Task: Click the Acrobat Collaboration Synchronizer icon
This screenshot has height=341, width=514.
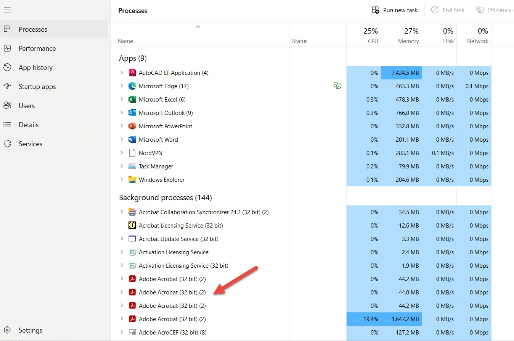Action: click(x=132, y=212)
